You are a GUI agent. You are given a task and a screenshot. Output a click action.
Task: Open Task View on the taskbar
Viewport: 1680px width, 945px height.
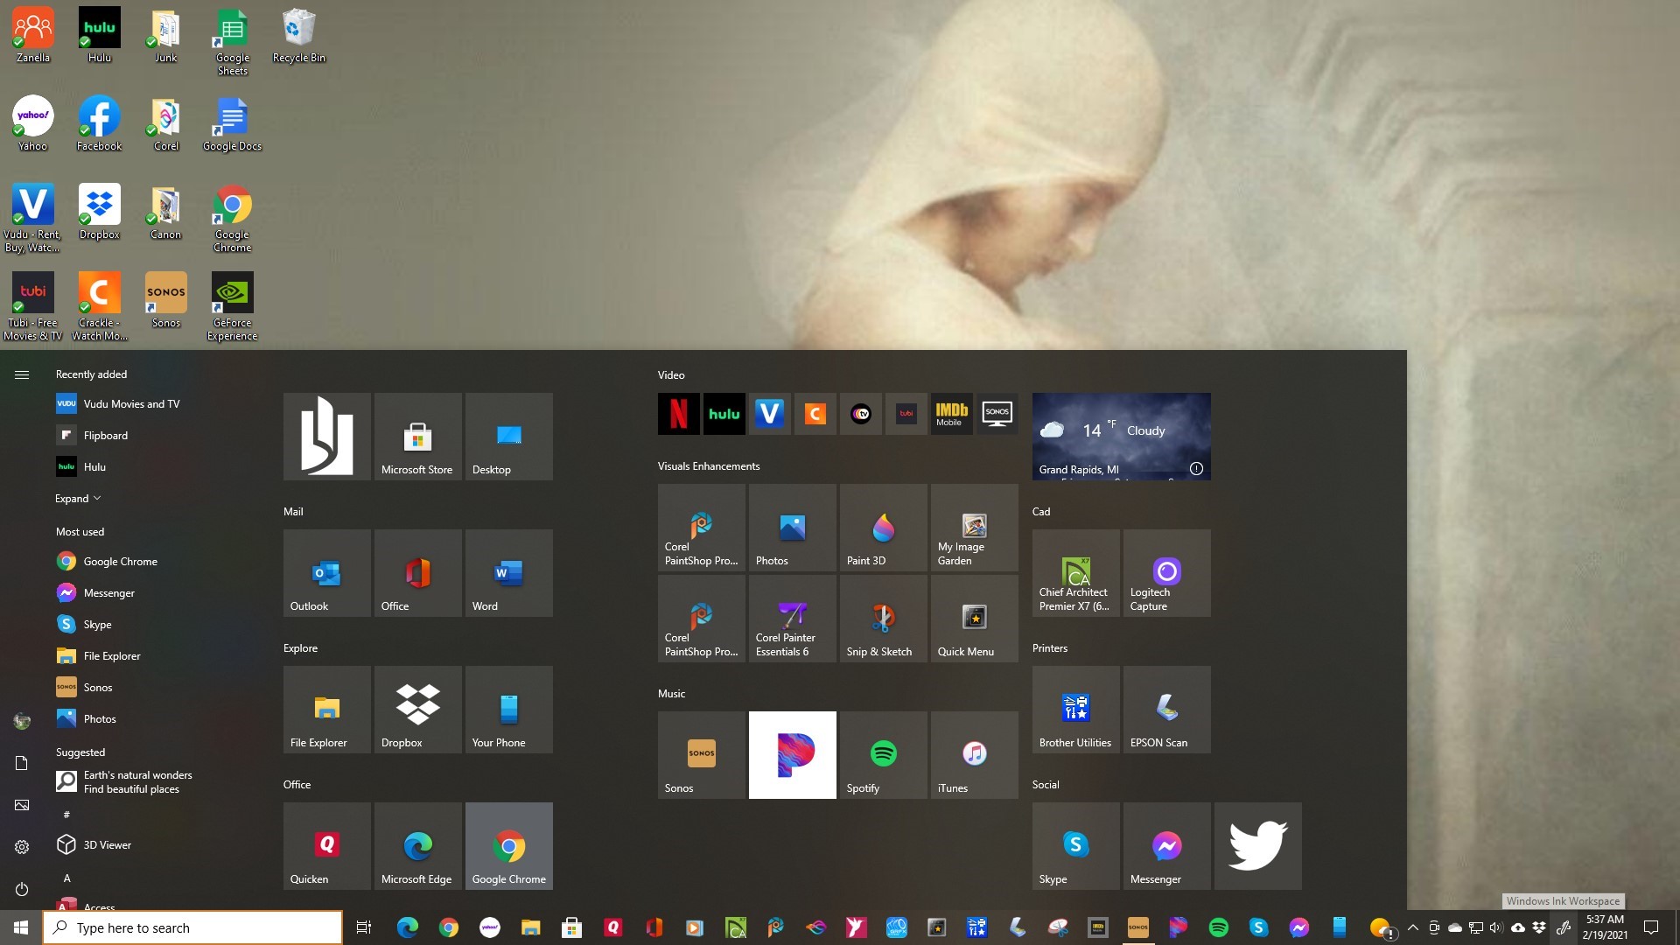point(364,927)
